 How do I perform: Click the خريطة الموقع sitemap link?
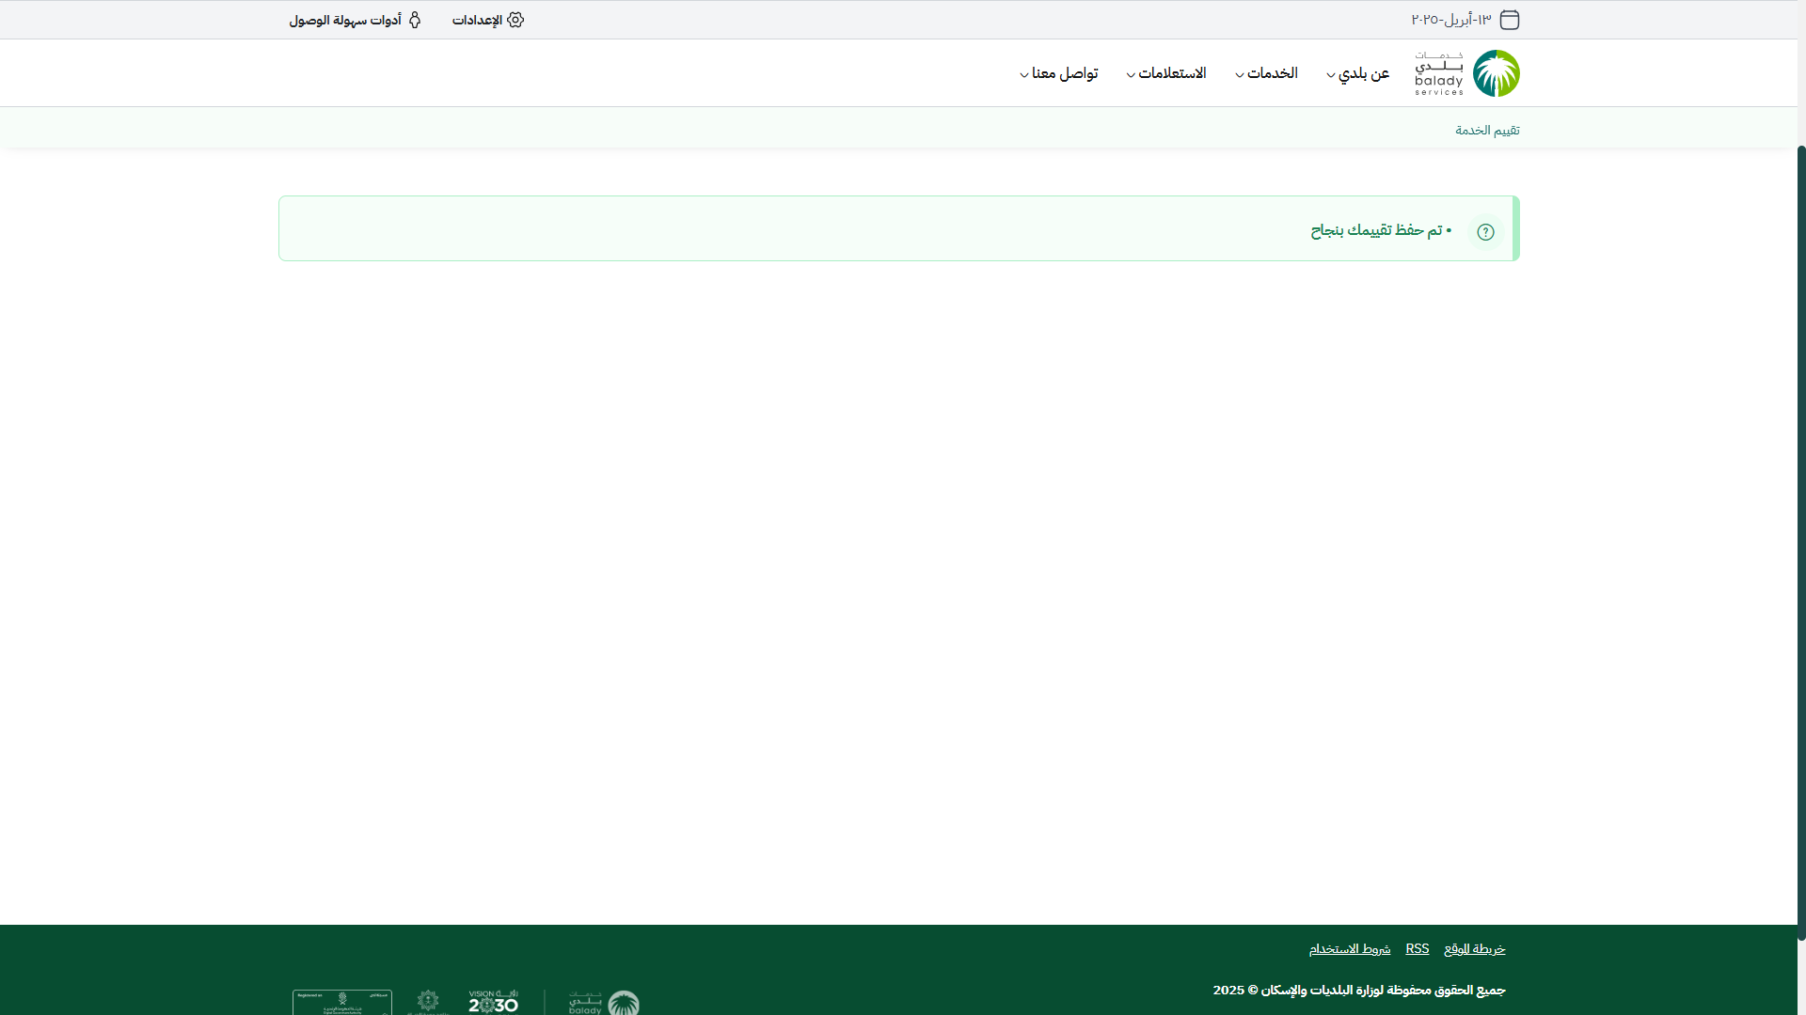1475,949
